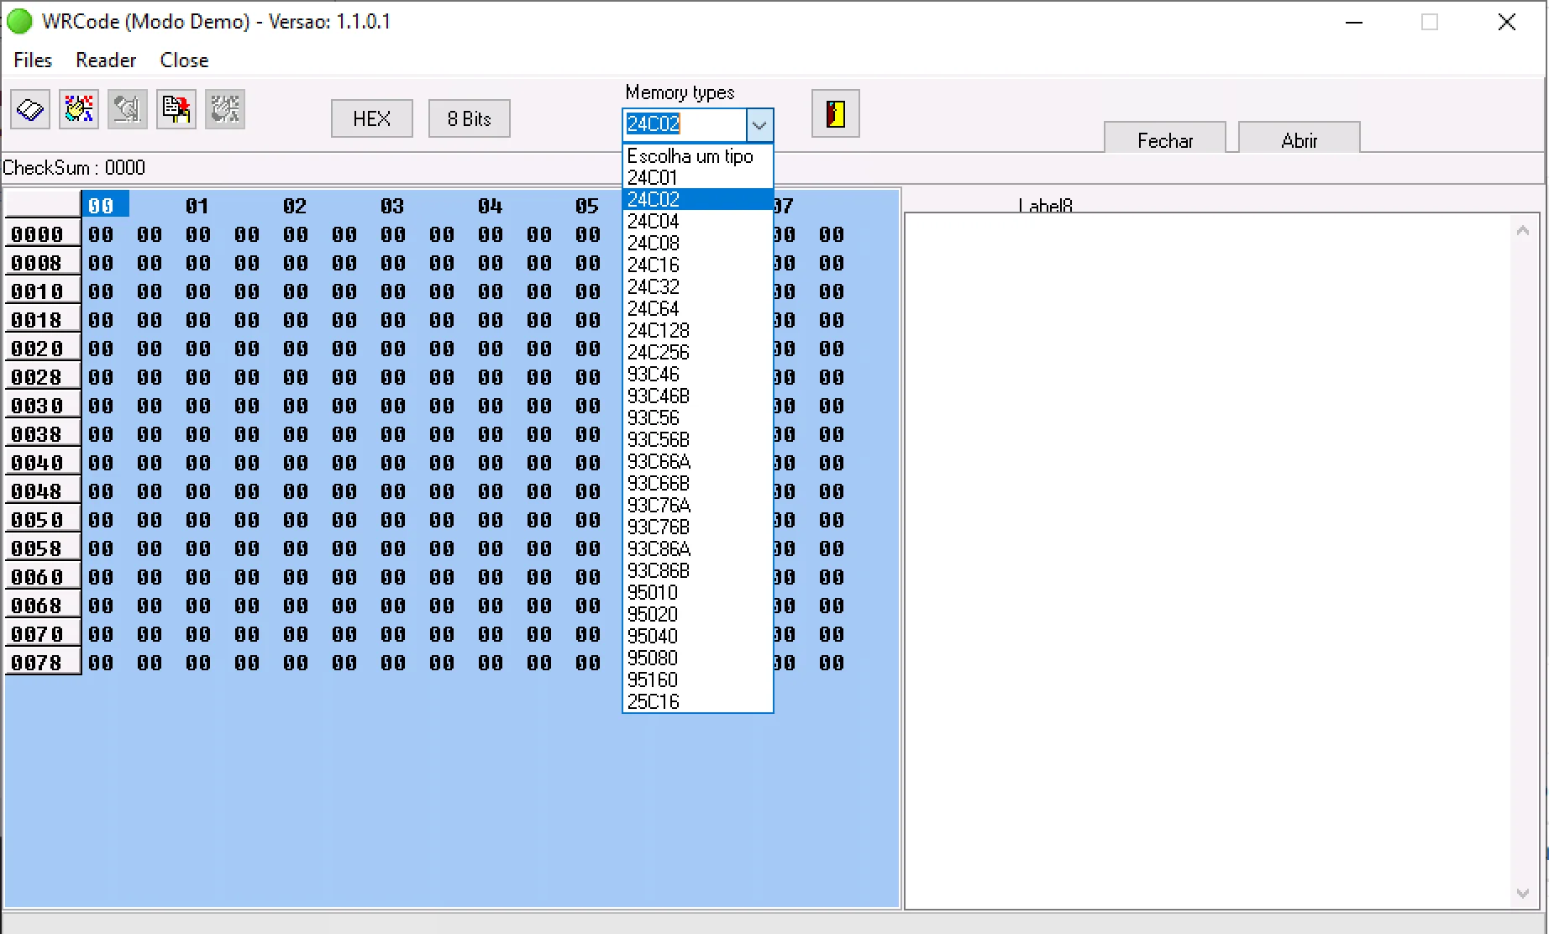Click the right panel scrollbar down arrow
The image size is (1549, 934).
tap(1522, 894)
